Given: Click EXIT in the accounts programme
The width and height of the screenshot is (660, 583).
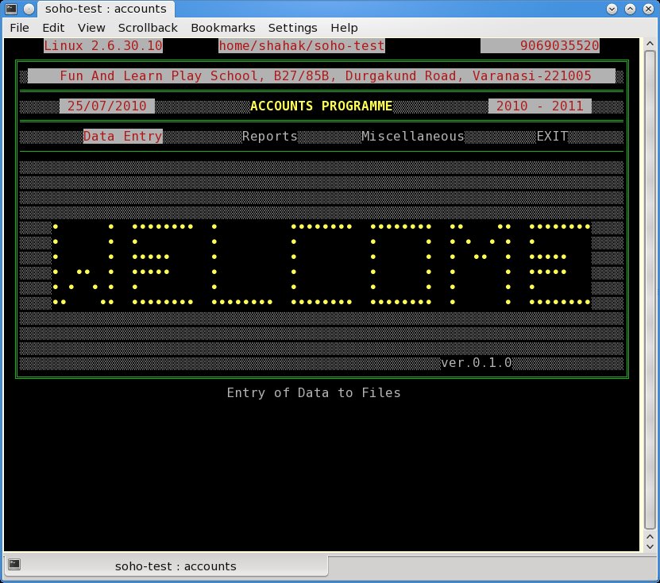Looking at the screenshot, I should (x=552, y=136).
